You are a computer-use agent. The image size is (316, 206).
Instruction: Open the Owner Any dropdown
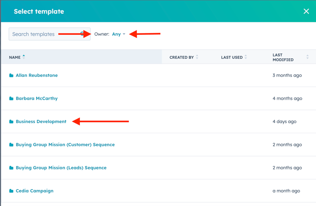coord(118,34)
